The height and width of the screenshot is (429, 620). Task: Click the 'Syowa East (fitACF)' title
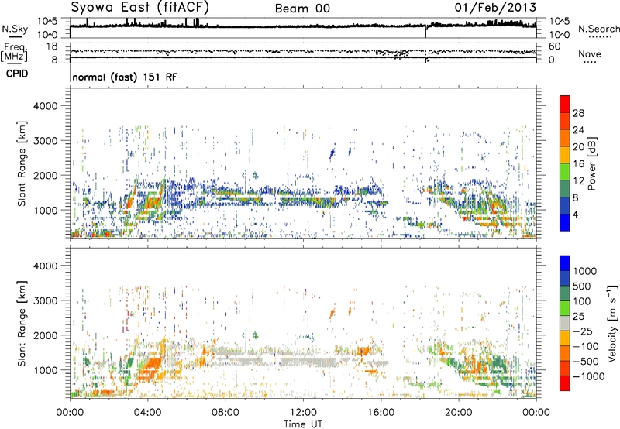pyautogui.click(x=140, y=7)
